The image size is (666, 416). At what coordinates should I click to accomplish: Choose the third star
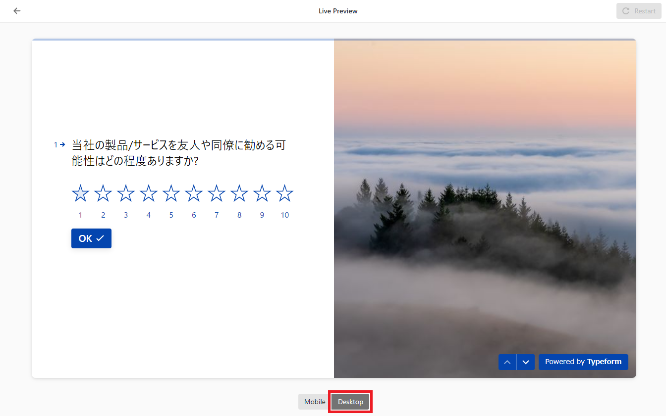pos(126,193)
